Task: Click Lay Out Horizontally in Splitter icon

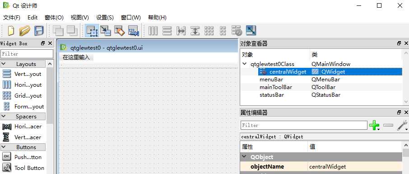Action: coord(181,31)
